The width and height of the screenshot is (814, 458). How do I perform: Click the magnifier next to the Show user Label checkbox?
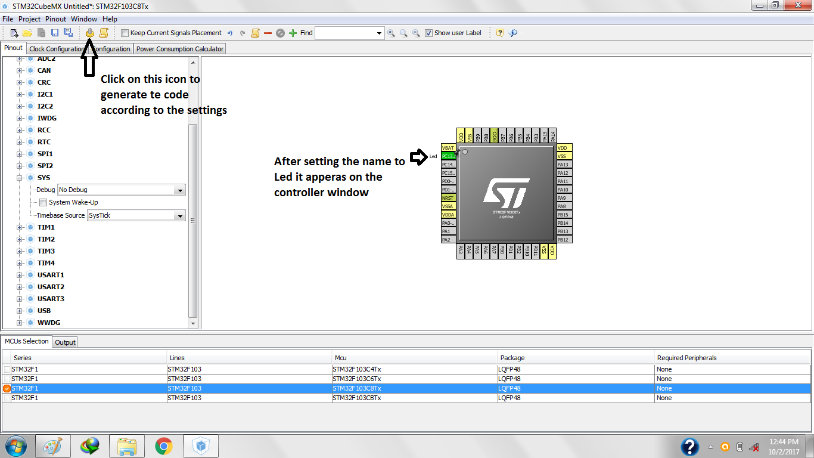[x=416, y=33]
